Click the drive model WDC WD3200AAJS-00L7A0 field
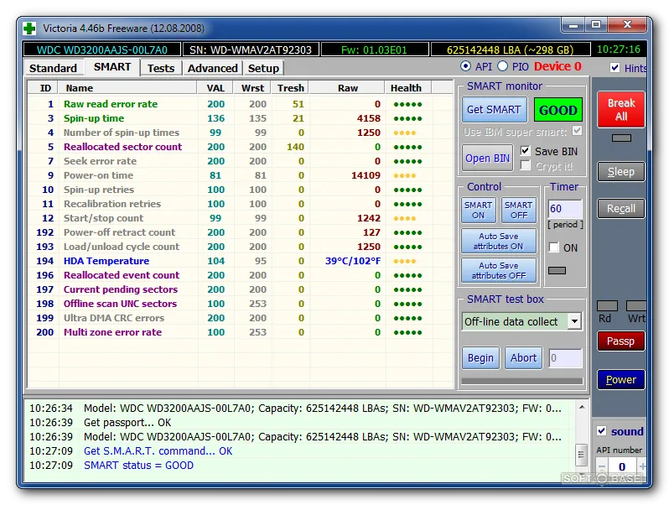669x505 pixels. click(x=102, y=49)
